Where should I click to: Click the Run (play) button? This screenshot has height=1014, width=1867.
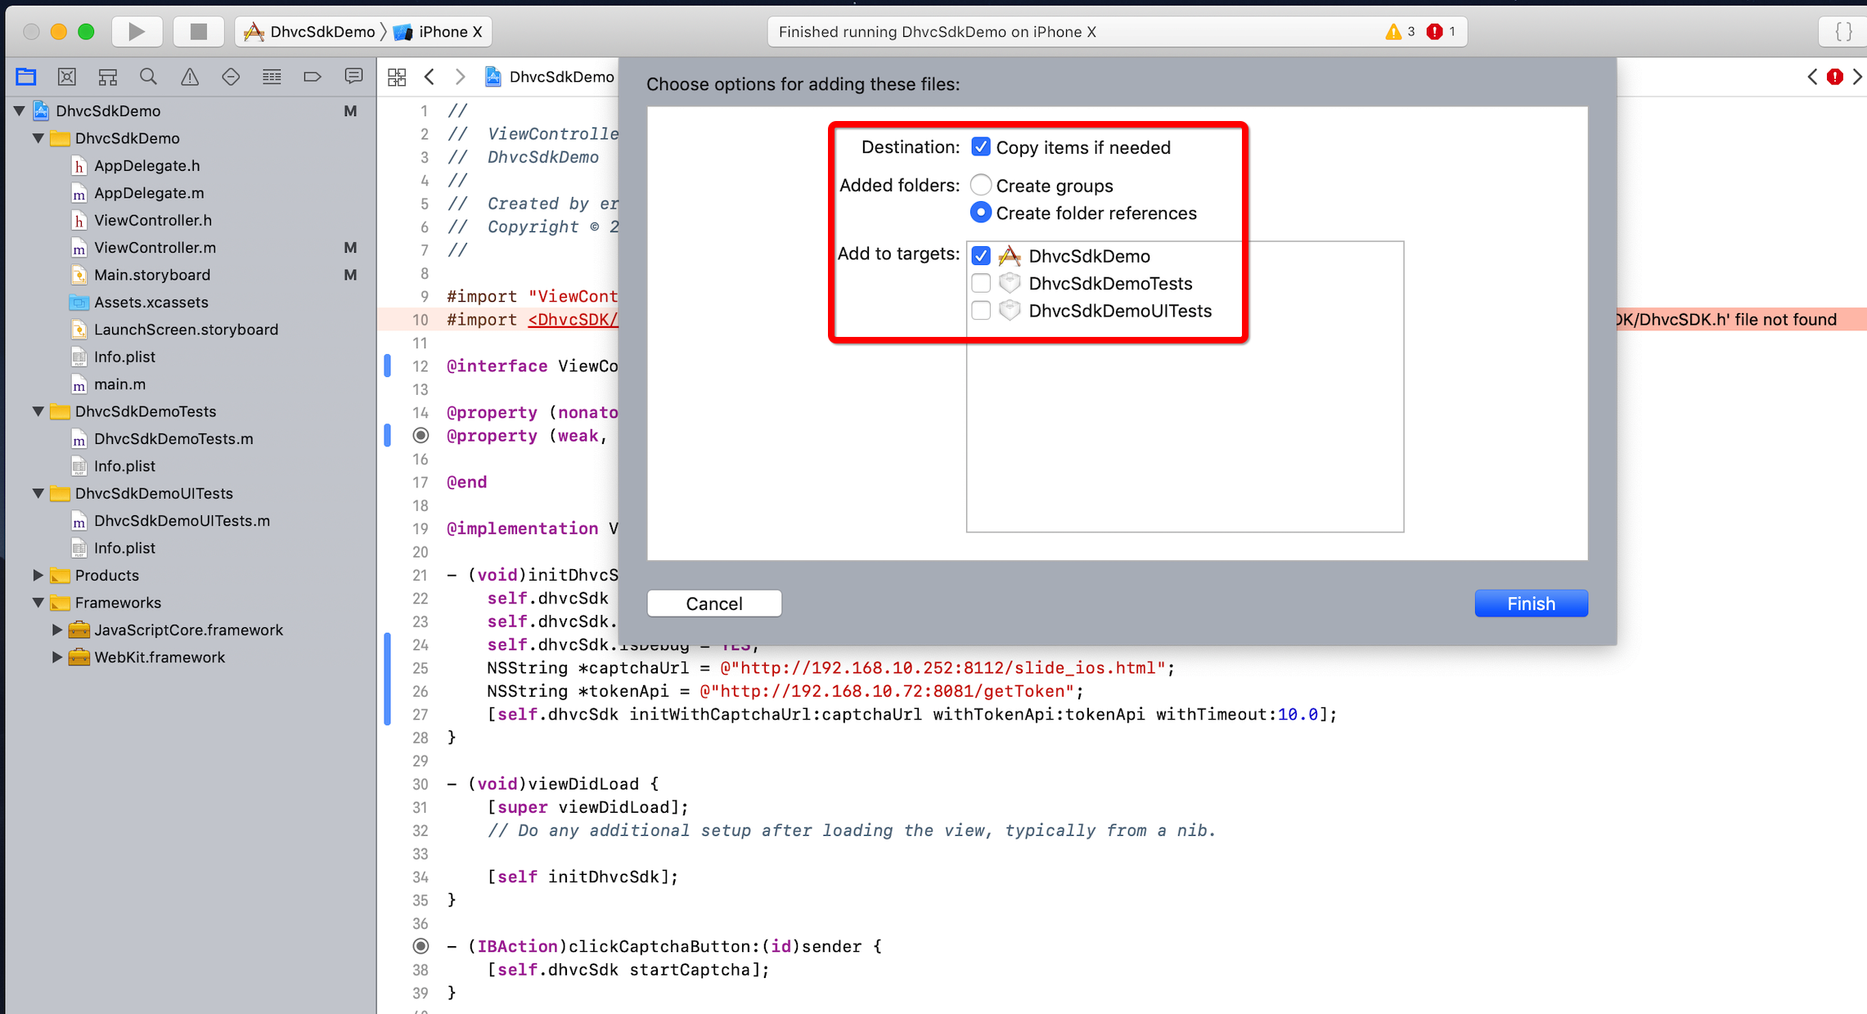click(x=137, y=32)
